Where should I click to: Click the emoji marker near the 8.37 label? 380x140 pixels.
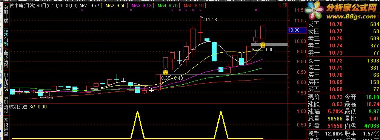(165, 72)
